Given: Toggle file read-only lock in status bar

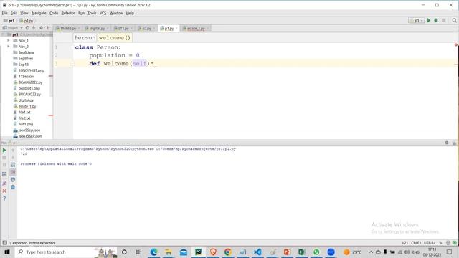Looking at the screenshot, I should (x=440, y=243).
